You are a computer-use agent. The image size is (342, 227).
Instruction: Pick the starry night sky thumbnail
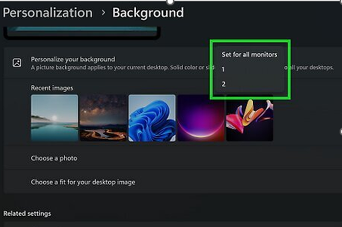pos(103,118)
